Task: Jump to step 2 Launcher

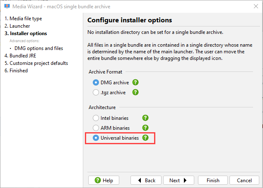Action: tap(17, 26)
